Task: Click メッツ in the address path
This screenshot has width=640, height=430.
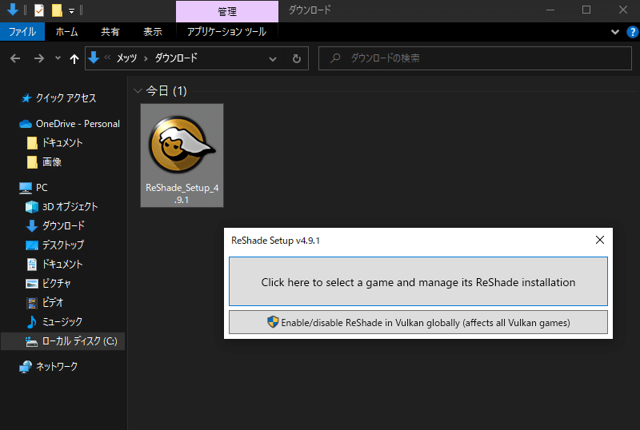Action: click(x=126, y=58)
